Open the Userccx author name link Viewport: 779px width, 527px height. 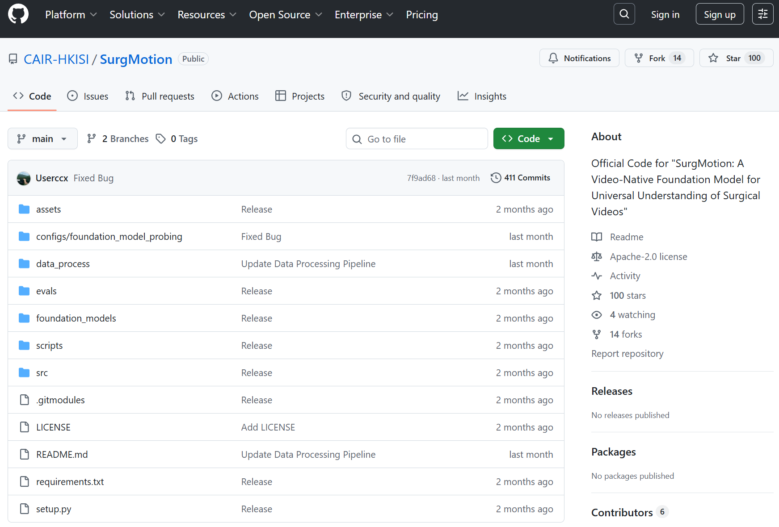52,178
